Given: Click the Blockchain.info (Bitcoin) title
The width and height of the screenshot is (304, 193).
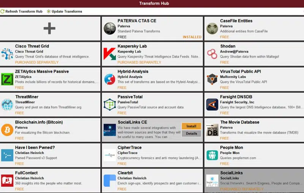Looking at the screenshot, I should click(39, 122).
